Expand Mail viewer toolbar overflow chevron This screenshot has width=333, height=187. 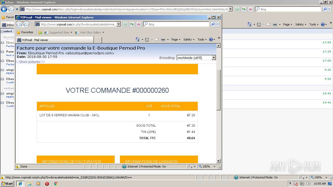219,38
